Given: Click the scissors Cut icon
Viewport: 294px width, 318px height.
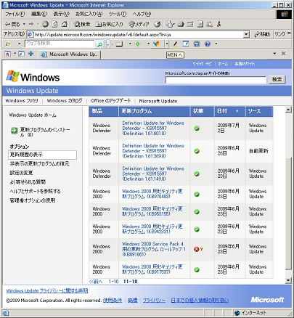Looking at the screenshot, I should coord(219,24).
